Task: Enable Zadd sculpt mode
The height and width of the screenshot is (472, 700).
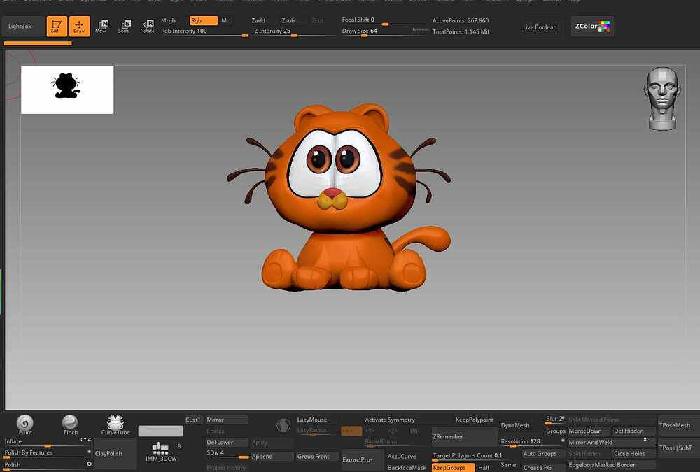Action: coord(258,20)
